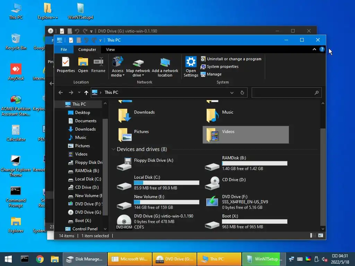
Task: Click the muted volume tray icon
Action: (324, 259)
